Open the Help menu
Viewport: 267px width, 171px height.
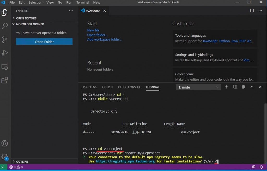(97, 2)
